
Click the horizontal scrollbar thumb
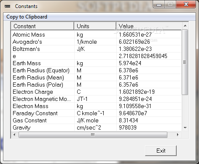[x=93, y=135]
